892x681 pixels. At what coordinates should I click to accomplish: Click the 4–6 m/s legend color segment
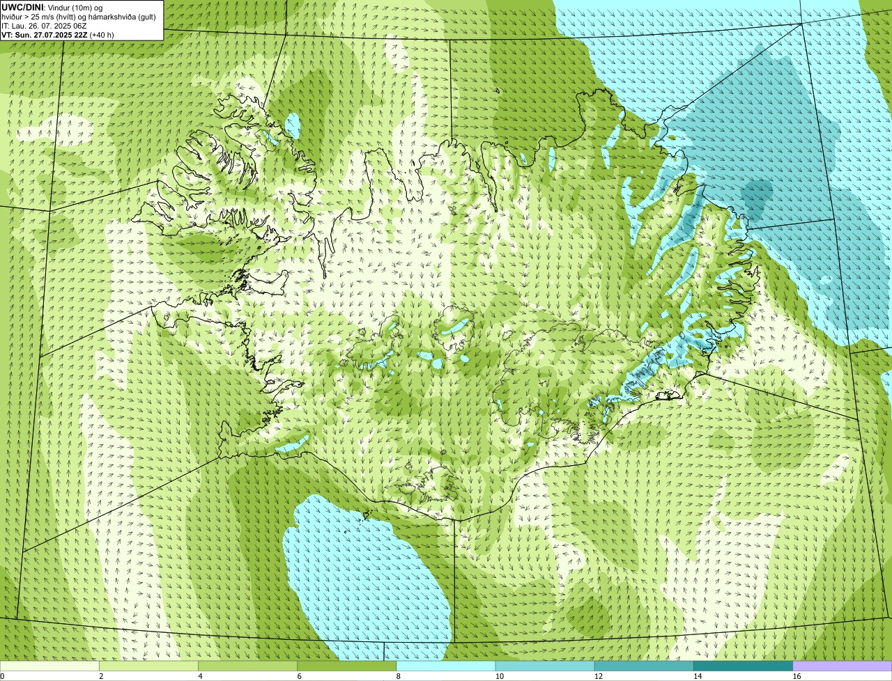point(248,666)
